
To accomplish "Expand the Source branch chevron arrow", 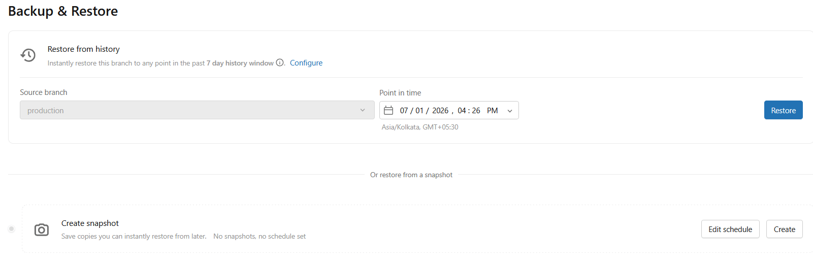I will (363, 110).
